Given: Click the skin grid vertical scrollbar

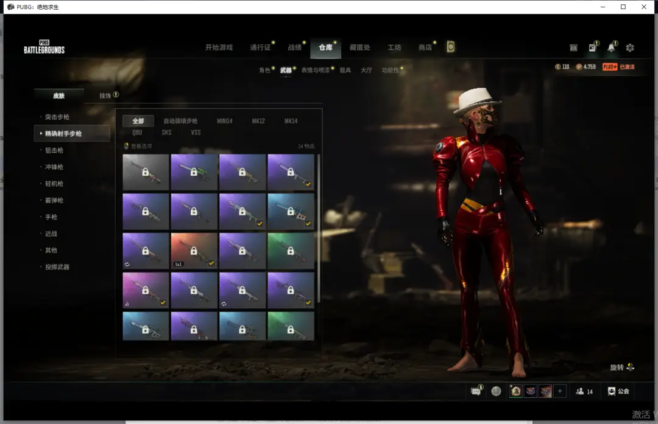Looking at the screenshot, I should pos(319,228).
